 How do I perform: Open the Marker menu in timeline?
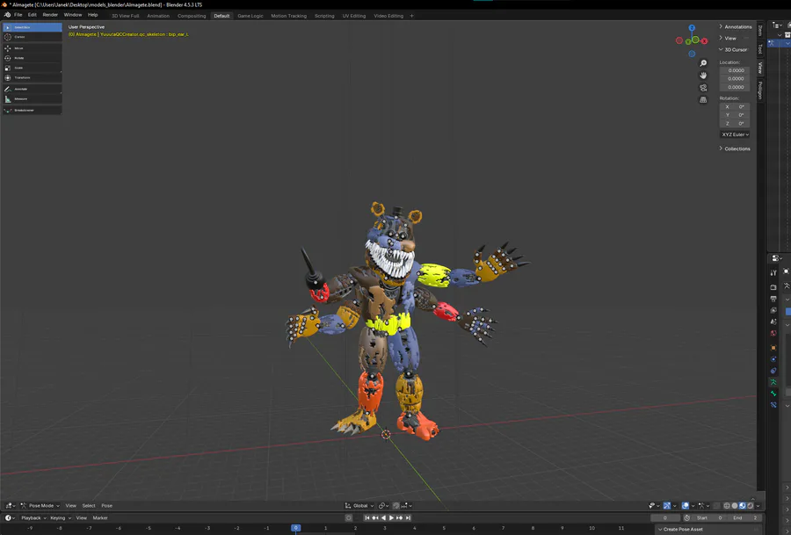click(x=100, y=517)
